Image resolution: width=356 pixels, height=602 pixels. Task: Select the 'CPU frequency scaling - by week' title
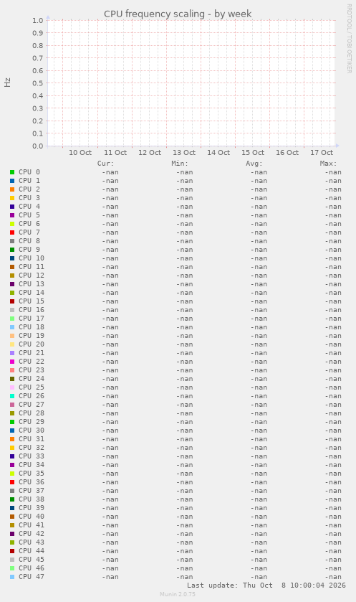point(178,14)
